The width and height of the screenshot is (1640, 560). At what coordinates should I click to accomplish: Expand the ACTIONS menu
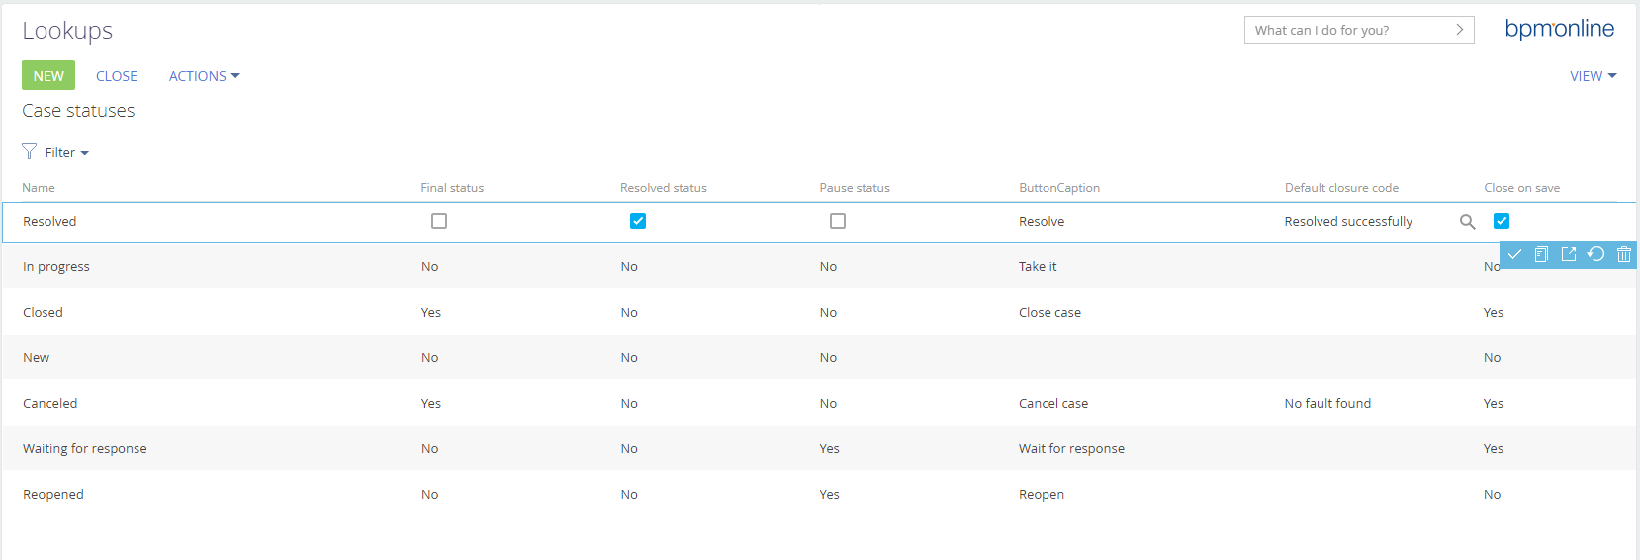click(204, 76)
